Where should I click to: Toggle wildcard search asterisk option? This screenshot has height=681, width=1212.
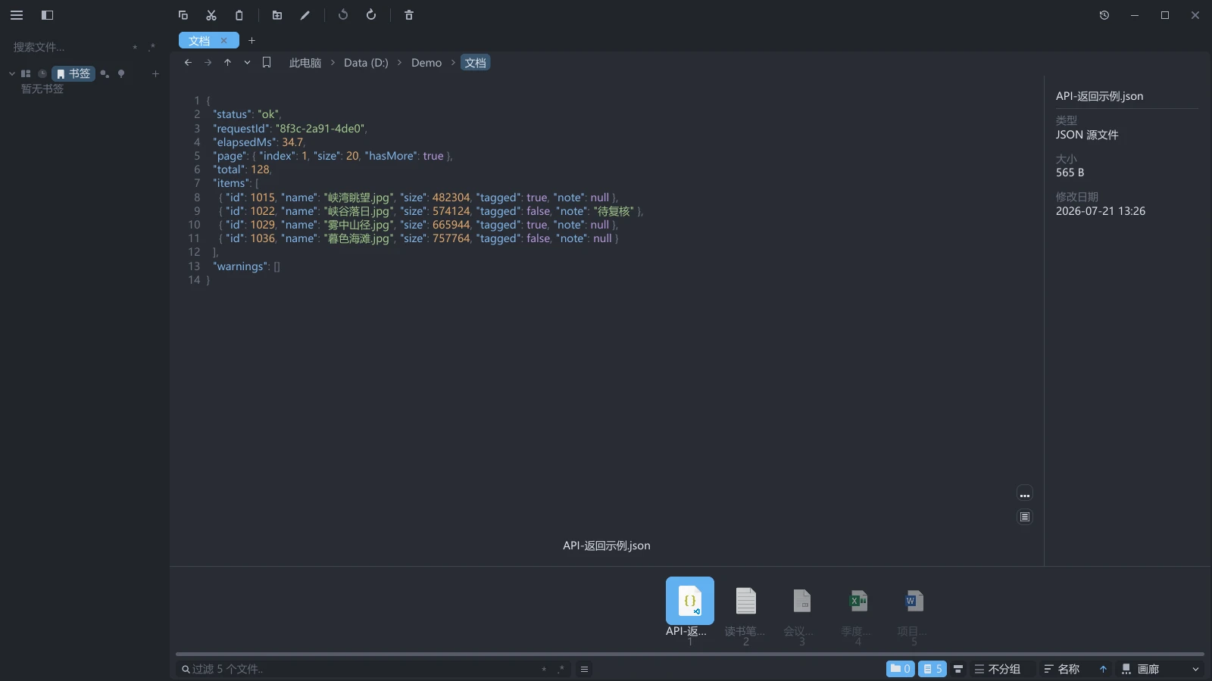(x=135, y=48)
